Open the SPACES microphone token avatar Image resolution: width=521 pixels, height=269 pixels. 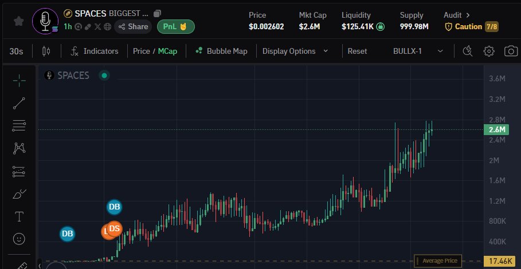coord(45,21)
